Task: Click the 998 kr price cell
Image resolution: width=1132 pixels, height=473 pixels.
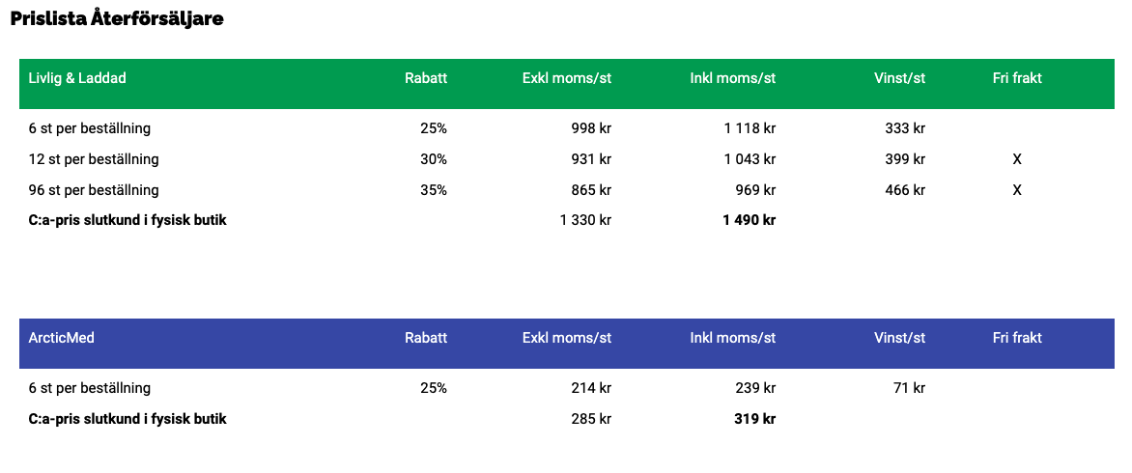Action: pyautogui.click(x=591, y=128)
